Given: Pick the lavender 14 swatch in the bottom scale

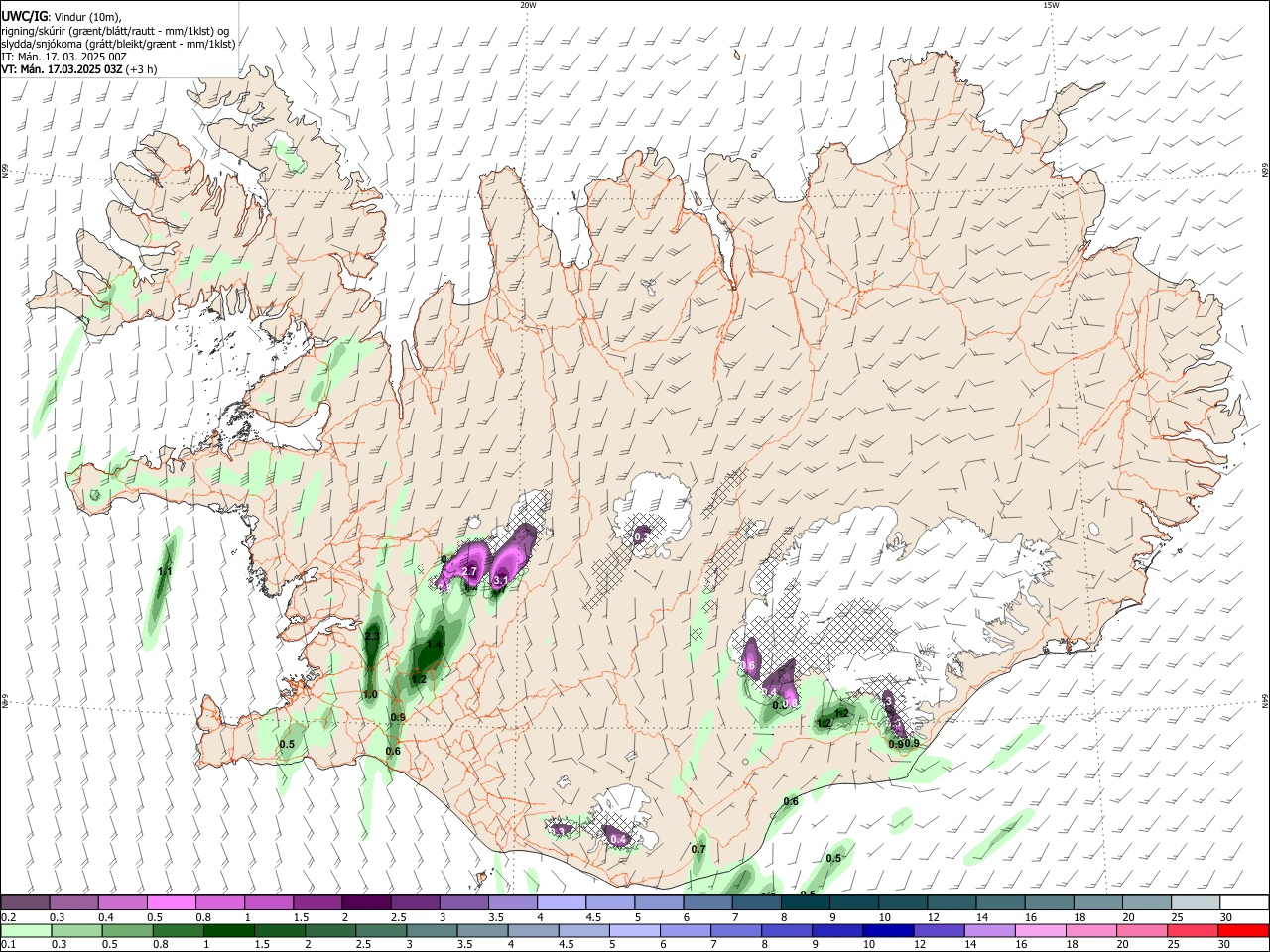Looking at the screenshot, I should [x=990, y=930].
